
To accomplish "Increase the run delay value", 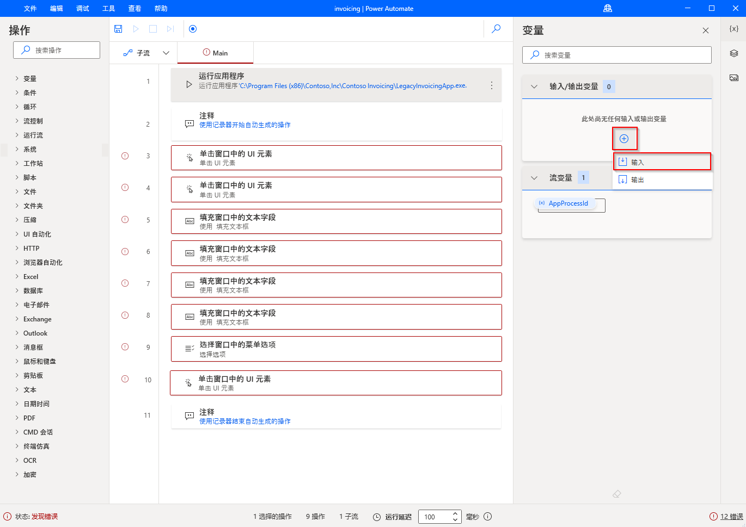I will (x=455, y=513).
